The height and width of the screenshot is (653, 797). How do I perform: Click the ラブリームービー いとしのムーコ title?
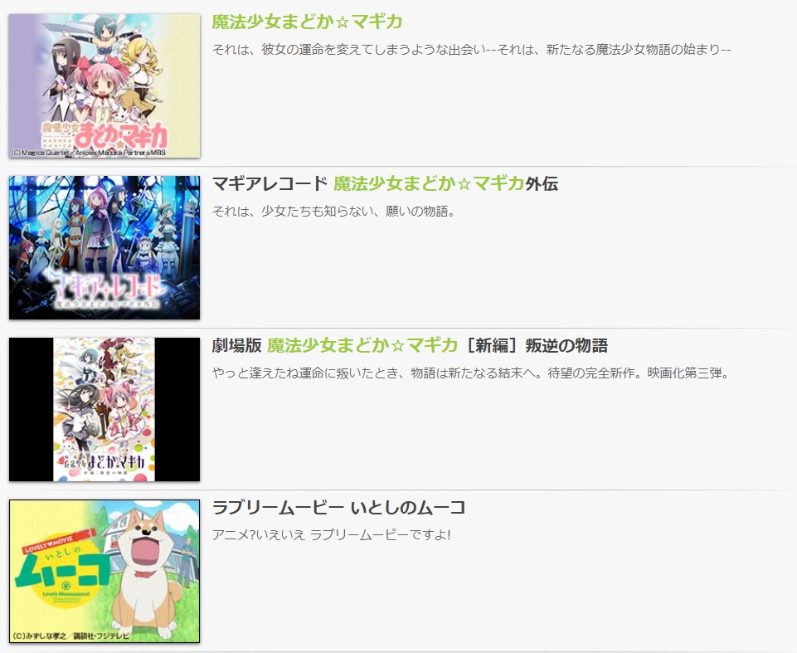338,507
